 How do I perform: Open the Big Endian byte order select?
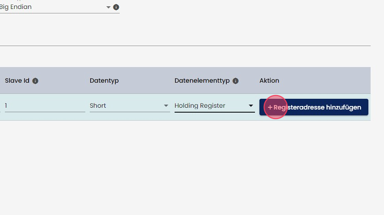point(54,7)
